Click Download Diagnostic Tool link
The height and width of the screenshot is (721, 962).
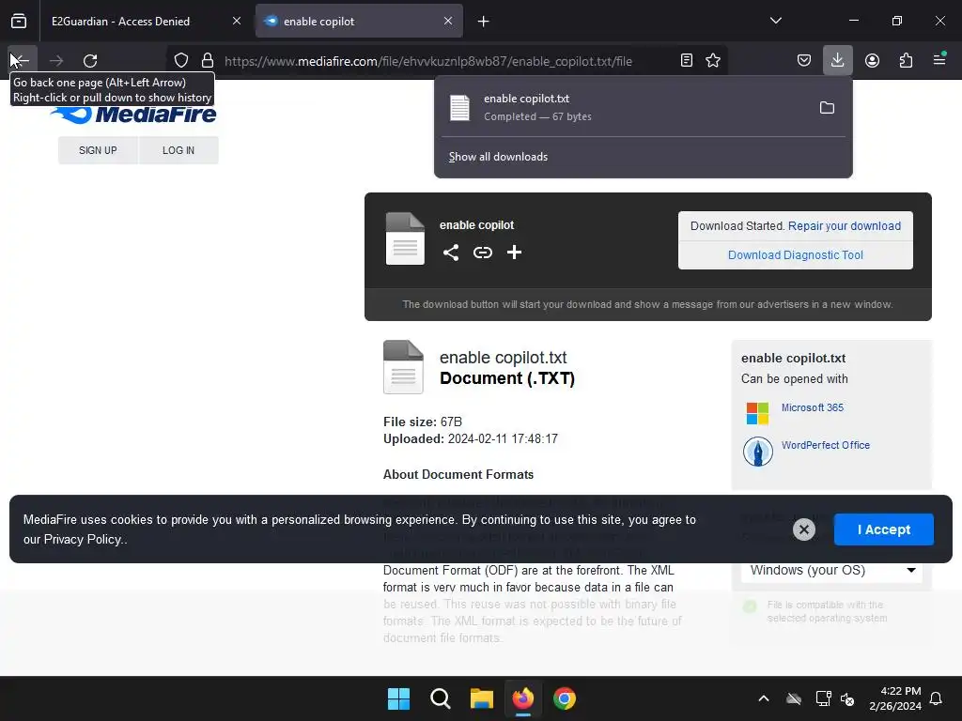tap(796, 255)
